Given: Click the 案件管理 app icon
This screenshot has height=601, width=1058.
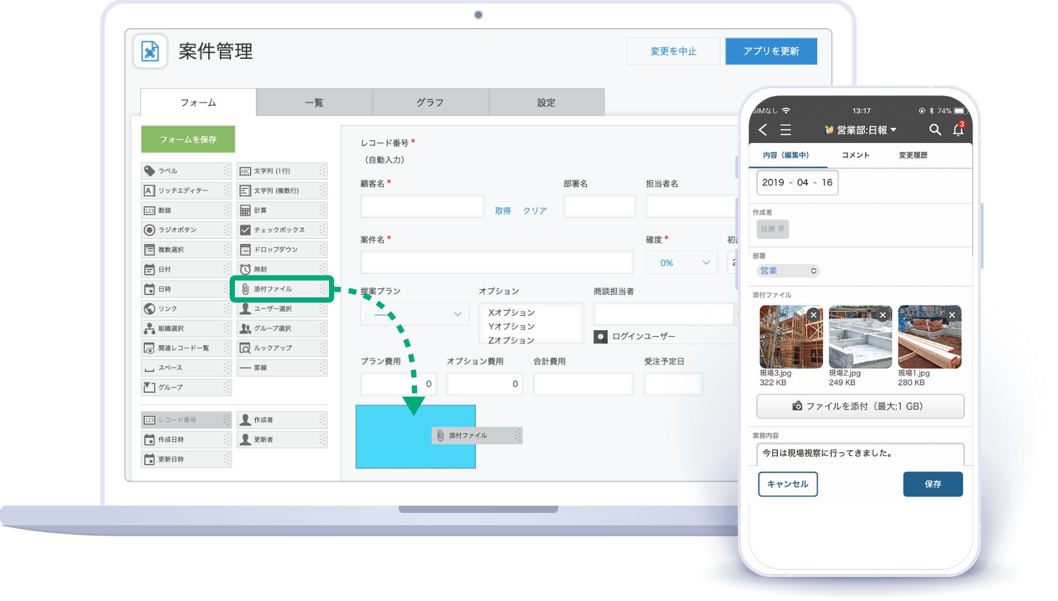Looking at the screenshot, I should coord(150,52).
